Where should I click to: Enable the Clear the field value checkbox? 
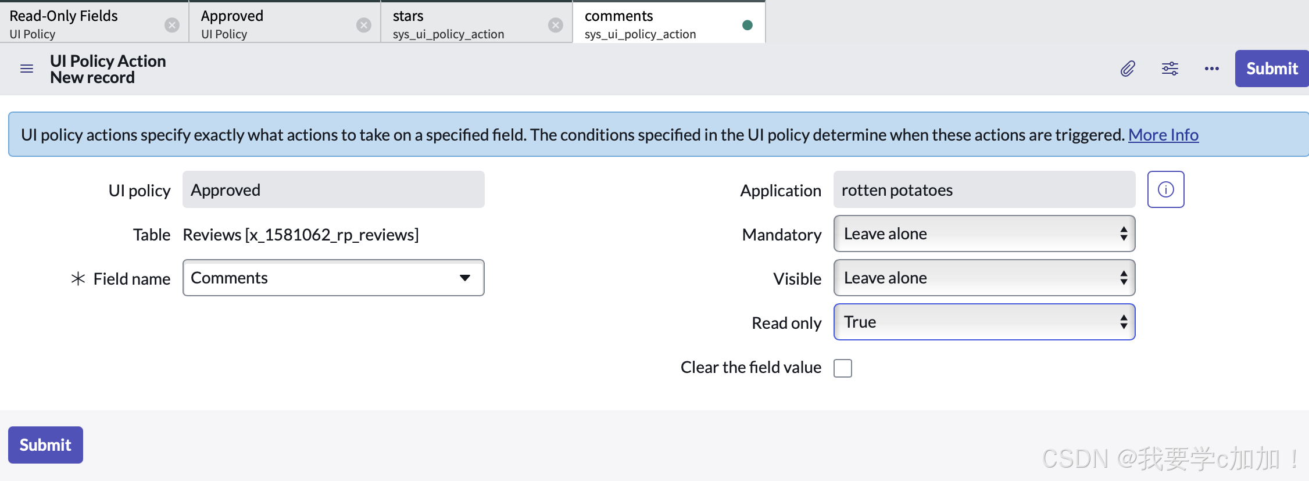(x=842, y=368)
